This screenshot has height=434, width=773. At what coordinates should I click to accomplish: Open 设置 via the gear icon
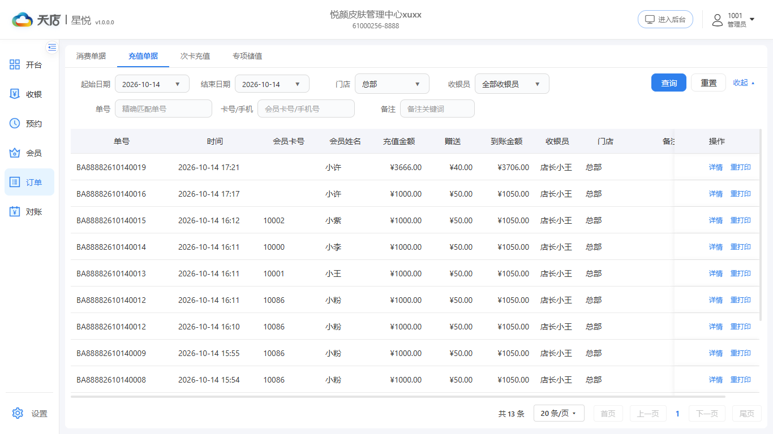(x=18, y=413)
